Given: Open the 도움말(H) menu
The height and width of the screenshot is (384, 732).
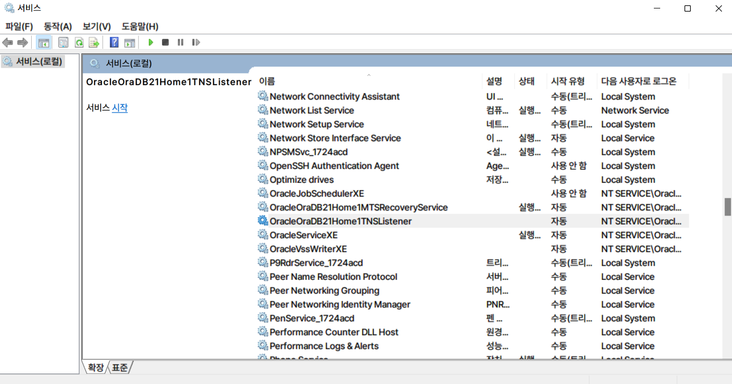Looking at the screenshot, I should (140, 26).
